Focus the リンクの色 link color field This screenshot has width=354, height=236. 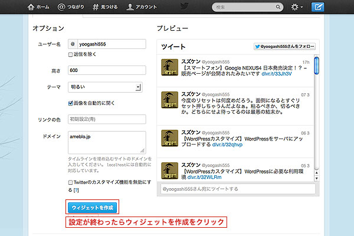(107, 119)
